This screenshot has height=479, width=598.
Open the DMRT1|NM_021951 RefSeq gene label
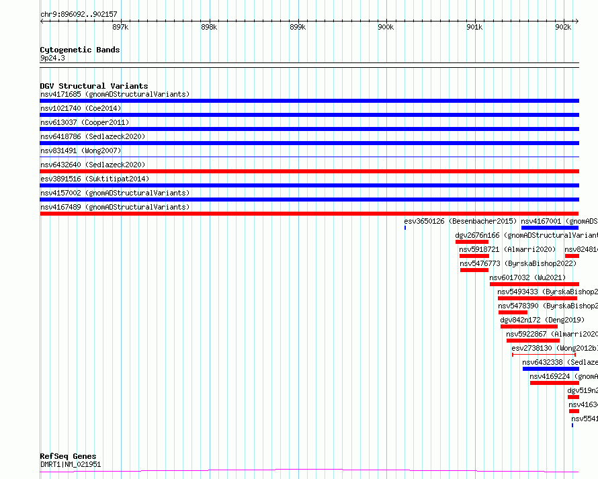point(71,464)
